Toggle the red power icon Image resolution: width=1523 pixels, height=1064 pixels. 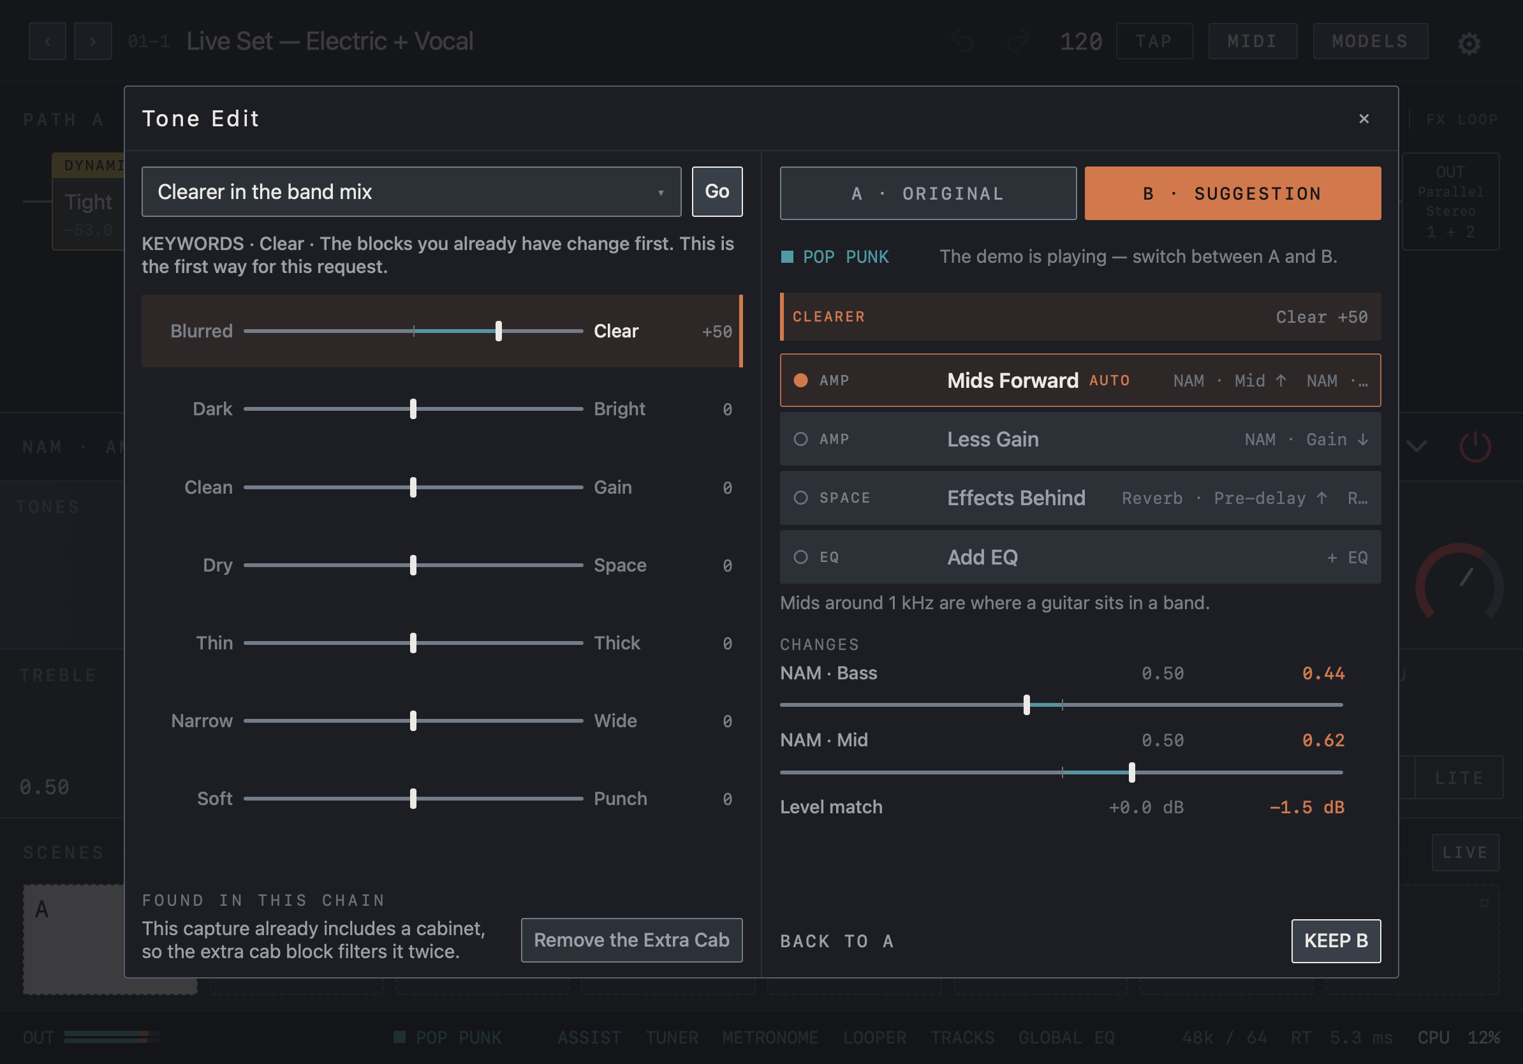1475,447
